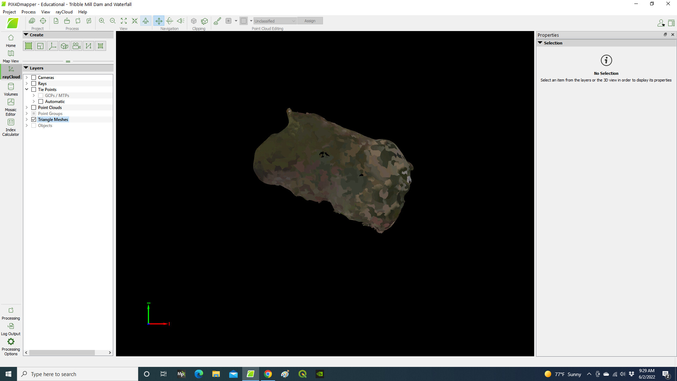
Task: Check the Point Clouds layer checkbox
Action: [x=34, y=108]
